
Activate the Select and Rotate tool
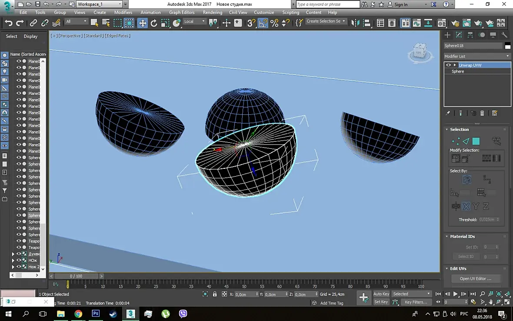[x=154, y=23]
